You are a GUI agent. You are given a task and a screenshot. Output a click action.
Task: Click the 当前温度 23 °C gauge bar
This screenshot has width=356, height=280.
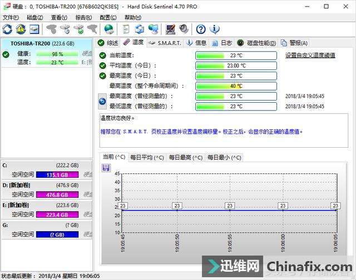click(x=236, y=56)
